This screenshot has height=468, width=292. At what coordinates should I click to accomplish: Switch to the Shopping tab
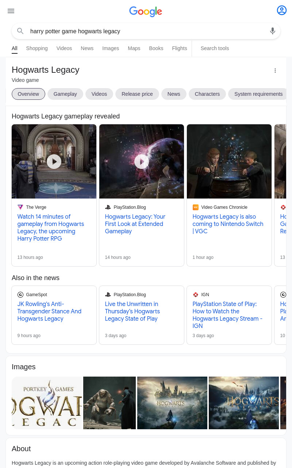click(37, 48)
